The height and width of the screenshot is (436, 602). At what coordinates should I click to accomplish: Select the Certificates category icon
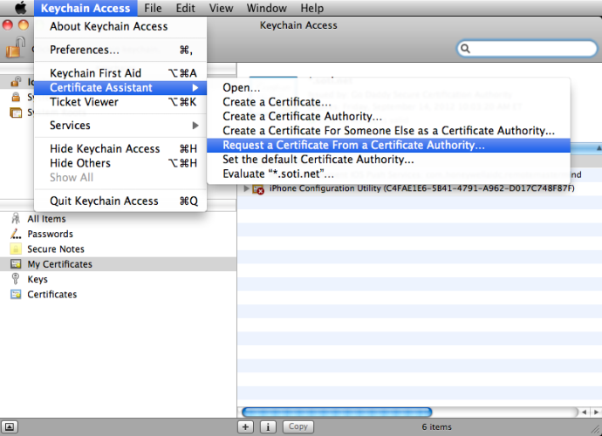[16, 295]
